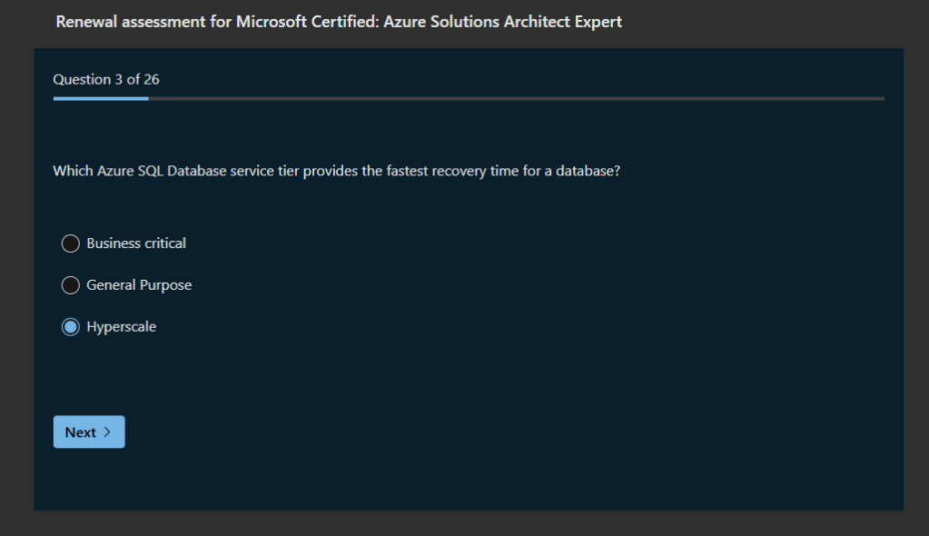The image size is (929, 536).
Task: Click the selected Hyperscale radio button
Action: (x=70, y=327)
